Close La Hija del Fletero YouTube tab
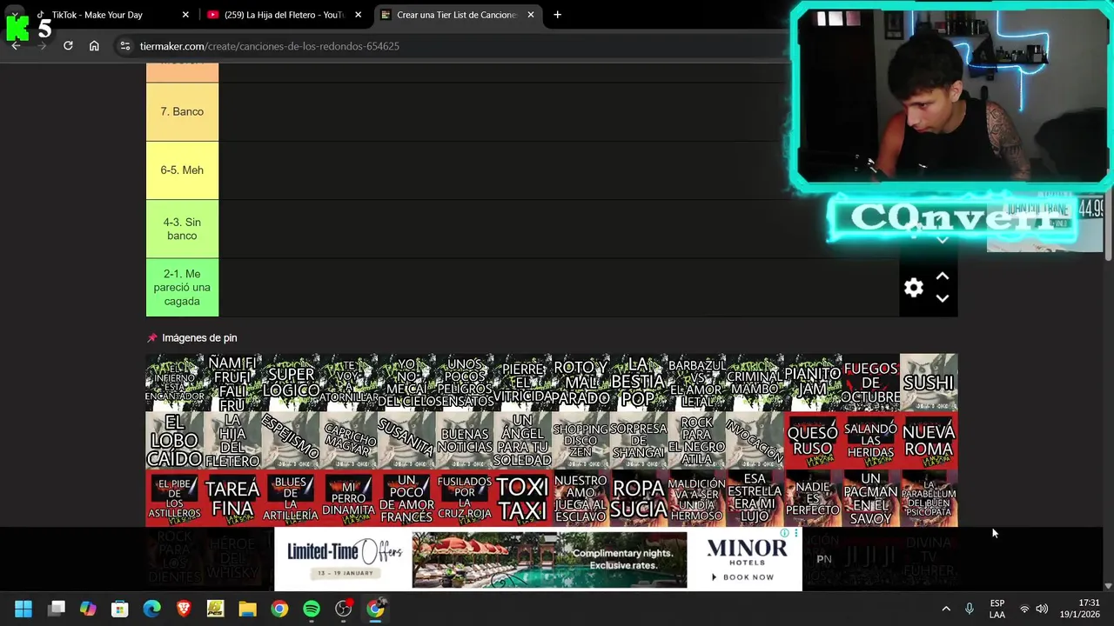Screen dimensions: 1114x626 tap(358, 15)
